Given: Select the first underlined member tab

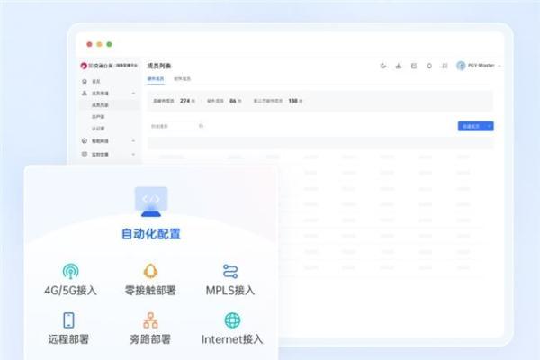Looking at the screenshot, I should [156, 79].
